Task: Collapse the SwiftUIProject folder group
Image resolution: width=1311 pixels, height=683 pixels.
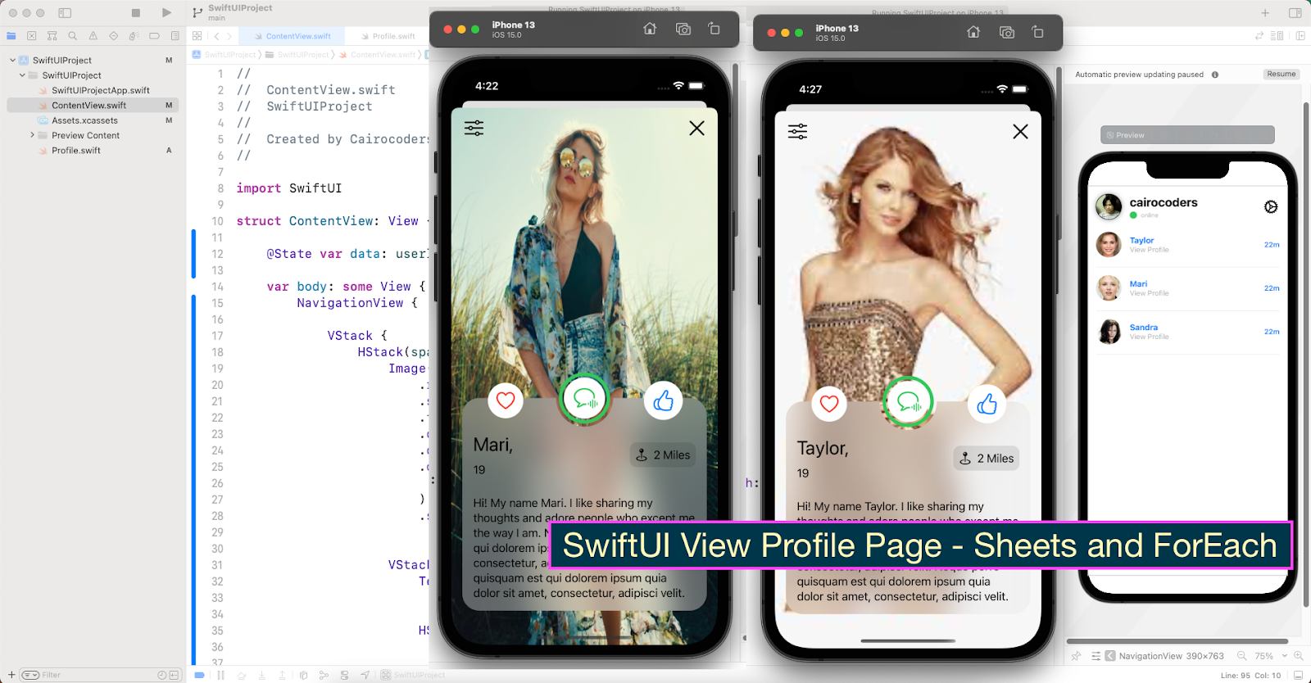Action: [x=22, y=75]
